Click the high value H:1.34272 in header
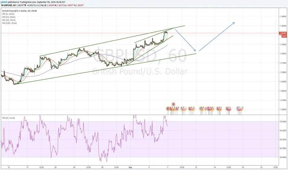The image size is (288, 170). coord(59,5)
